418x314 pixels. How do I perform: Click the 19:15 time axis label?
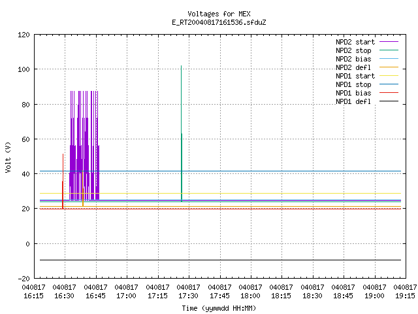[x=405, y=296]
